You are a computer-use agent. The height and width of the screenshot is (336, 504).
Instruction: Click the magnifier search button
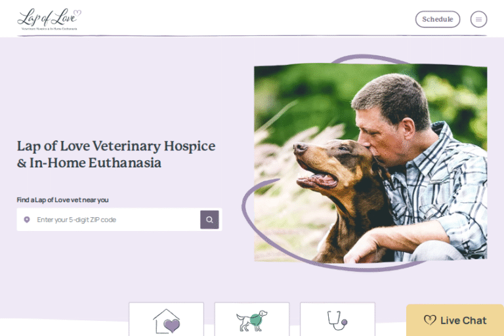point(209,220)
